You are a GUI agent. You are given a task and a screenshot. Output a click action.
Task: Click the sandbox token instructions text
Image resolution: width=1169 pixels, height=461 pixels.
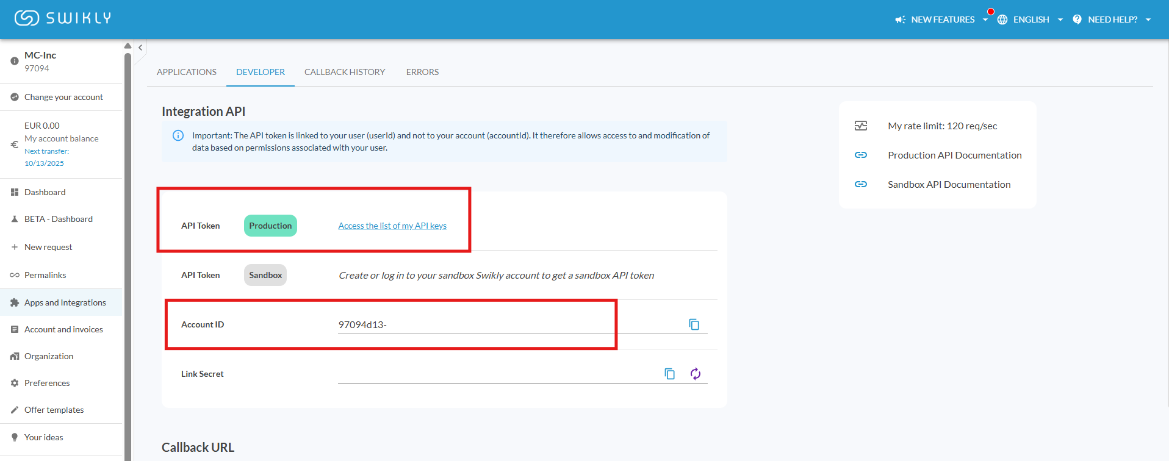point(497,275)
